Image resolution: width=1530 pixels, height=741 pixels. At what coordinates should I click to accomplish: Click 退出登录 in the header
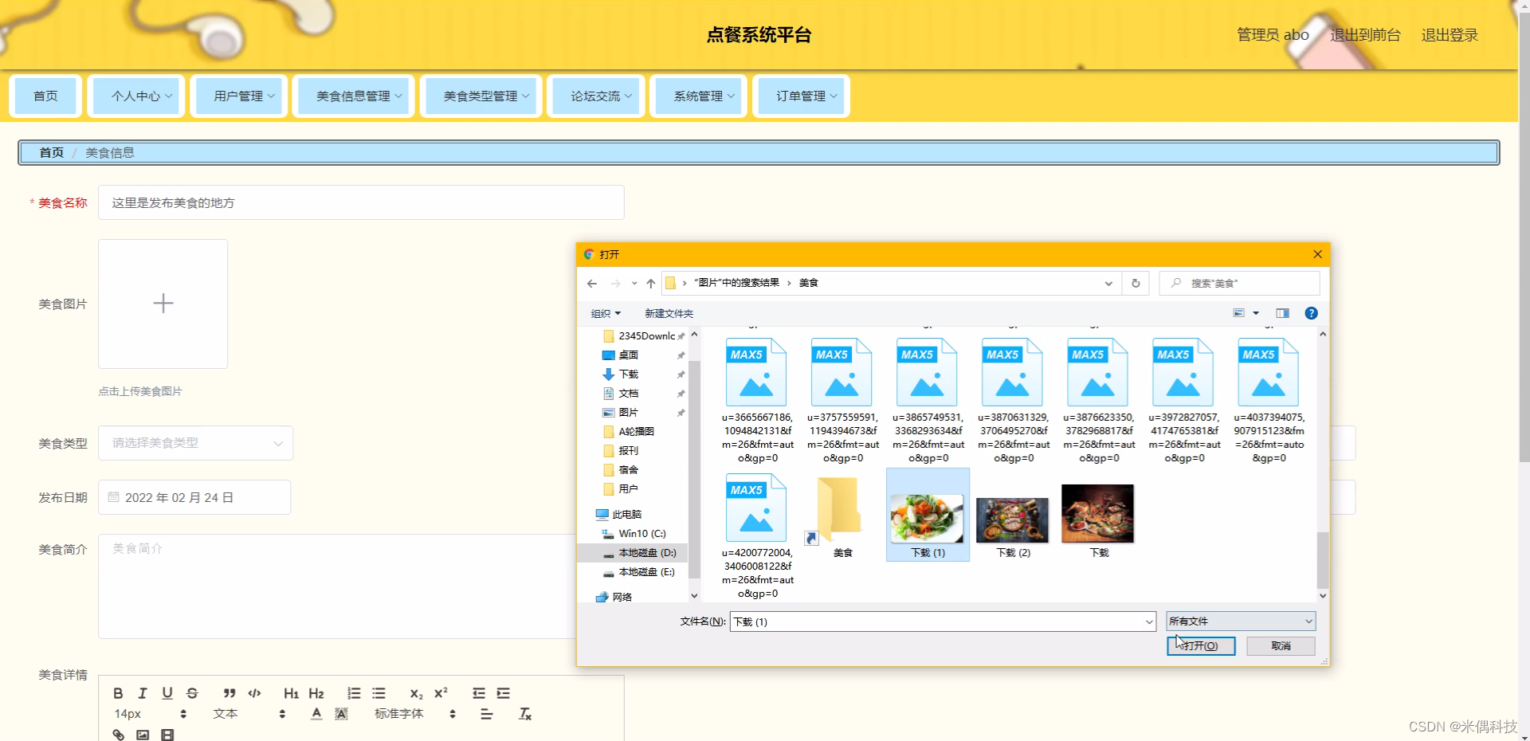(x=1449, y=34)
